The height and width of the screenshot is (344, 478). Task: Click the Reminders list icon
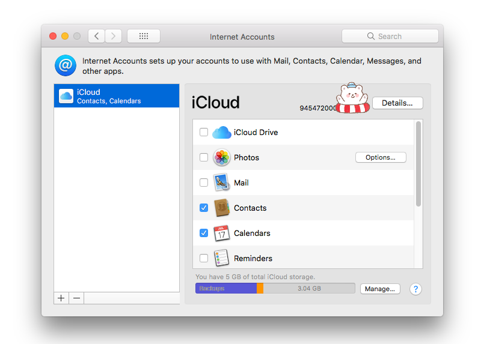(x=222, y=258)
